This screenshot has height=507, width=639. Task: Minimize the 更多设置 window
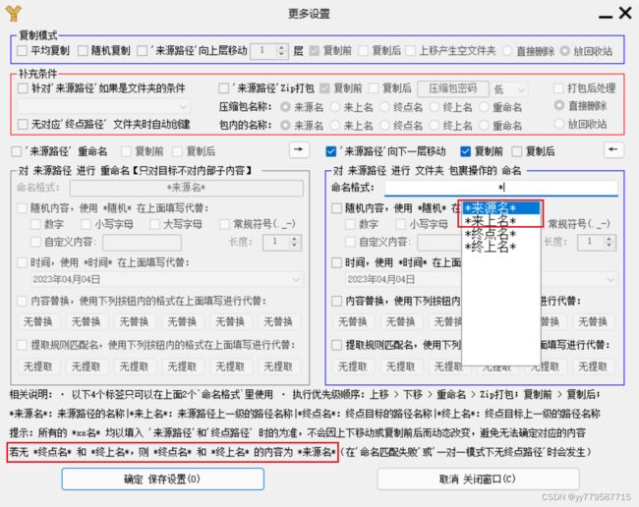[x=606, y=17]
